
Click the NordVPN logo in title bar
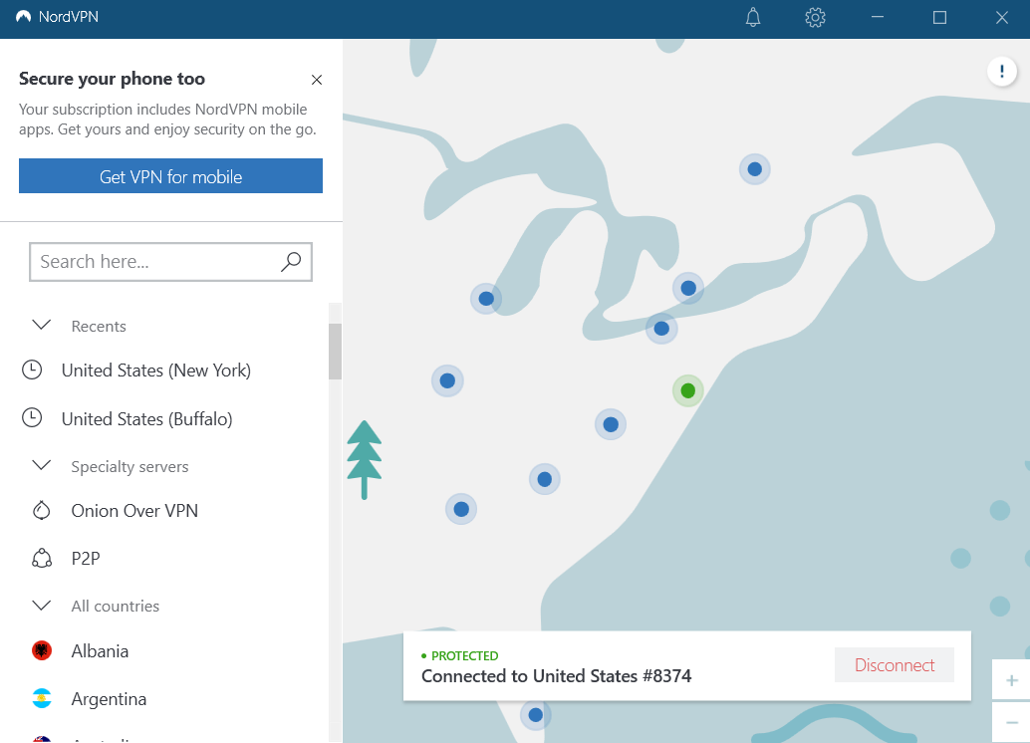coord(24,16)
